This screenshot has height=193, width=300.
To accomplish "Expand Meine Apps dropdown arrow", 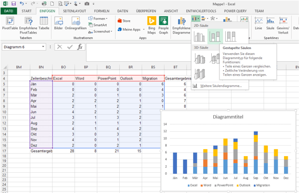I will point(144,29).
